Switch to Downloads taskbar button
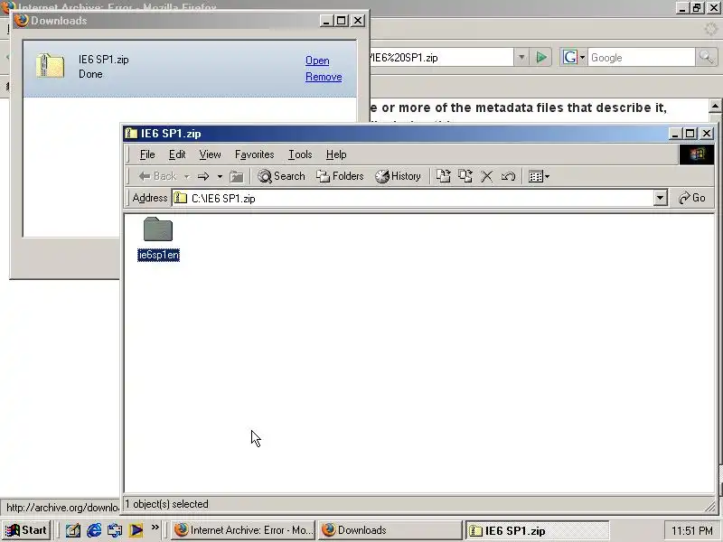723x542 pixels. point(390,530)
